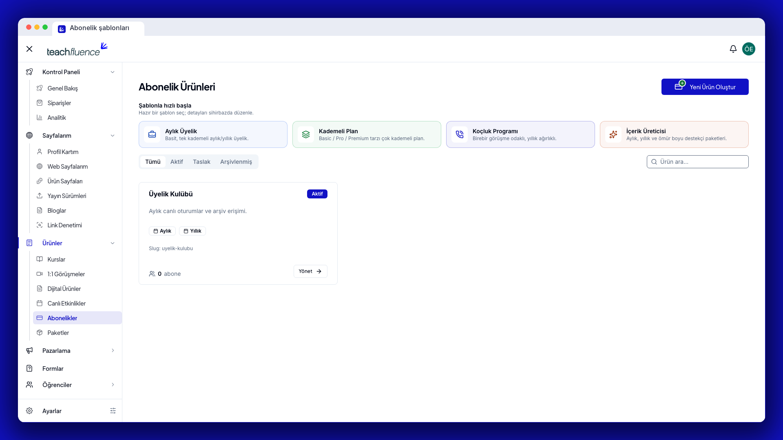Expand the Öğrenciler section chevron

tap(113, 385)
